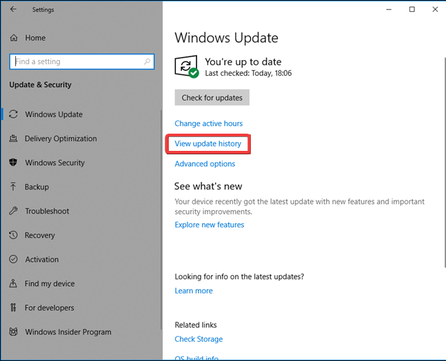
Task: Click the 'Related links' label
Action: pos(196,324)
